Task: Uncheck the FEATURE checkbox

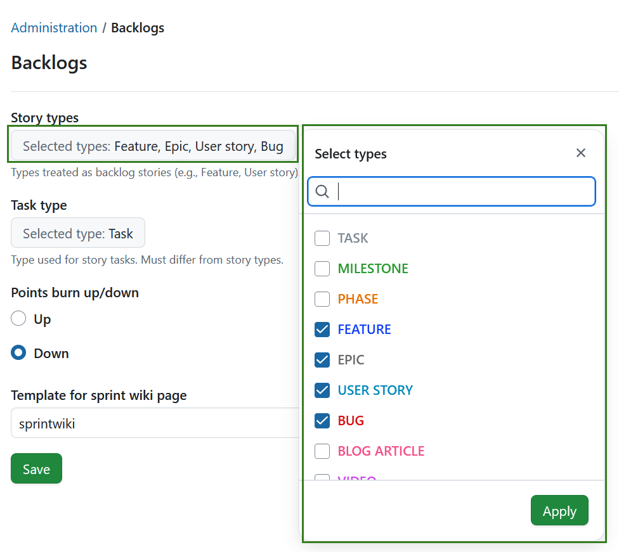Action: click(x=322, y=329)
